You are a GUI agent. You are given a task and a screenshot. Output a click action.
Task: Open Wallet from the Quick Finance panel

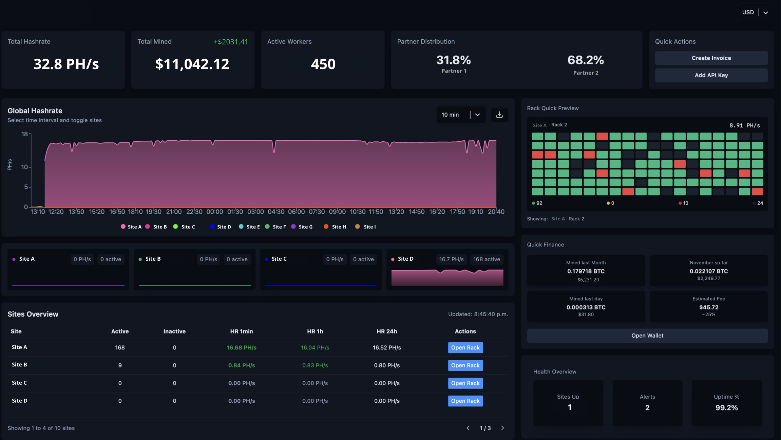647,335
